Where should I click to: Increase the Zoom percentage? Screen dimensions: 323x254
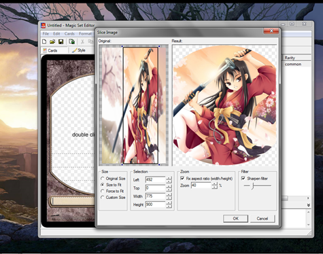[215, 184]
